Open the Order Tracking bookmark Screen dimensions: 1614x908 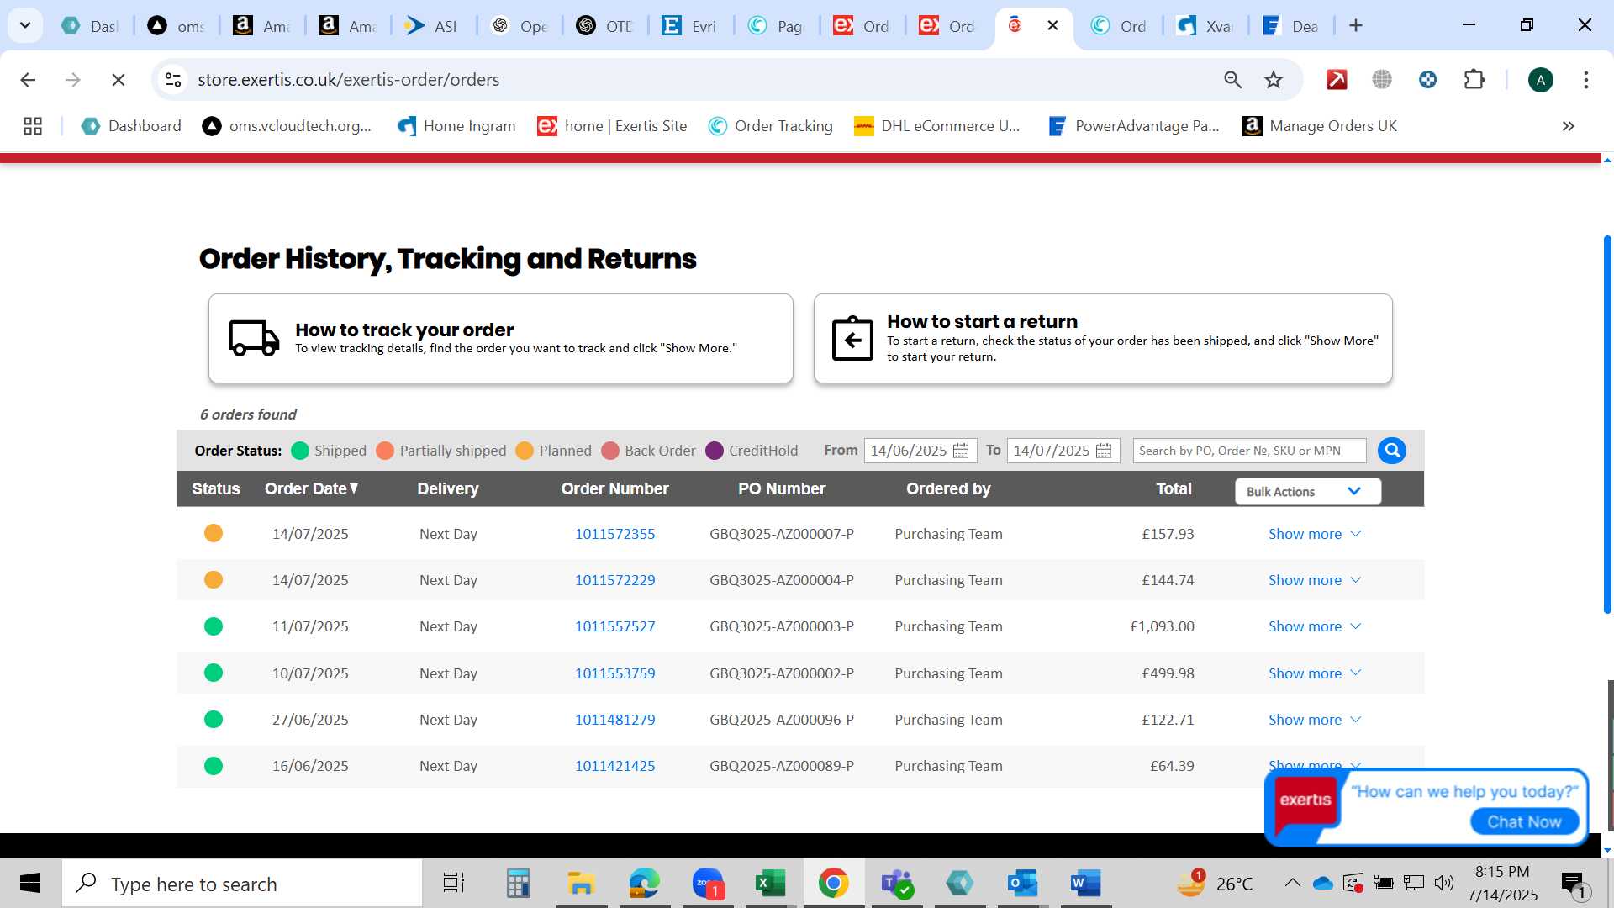pos(770,126)
